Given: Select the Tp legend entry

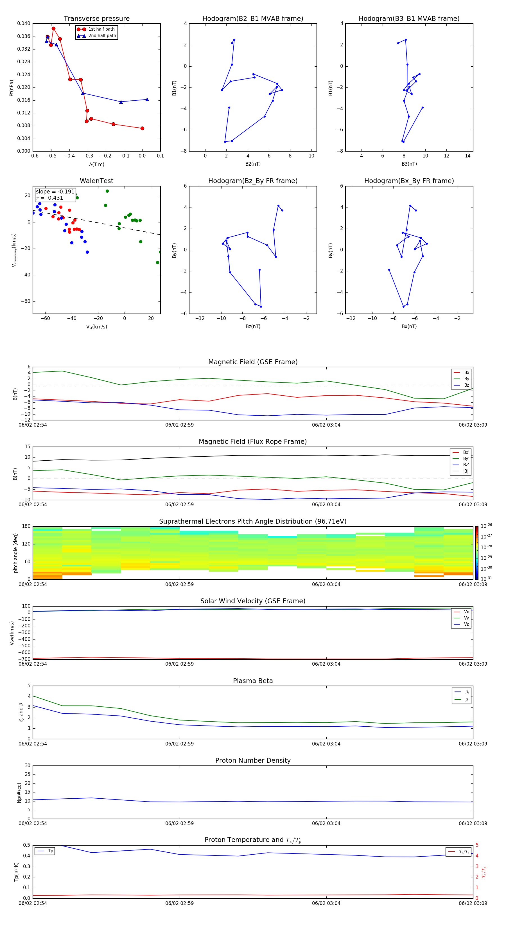Looking at the screenshot, I should (45, 851).
